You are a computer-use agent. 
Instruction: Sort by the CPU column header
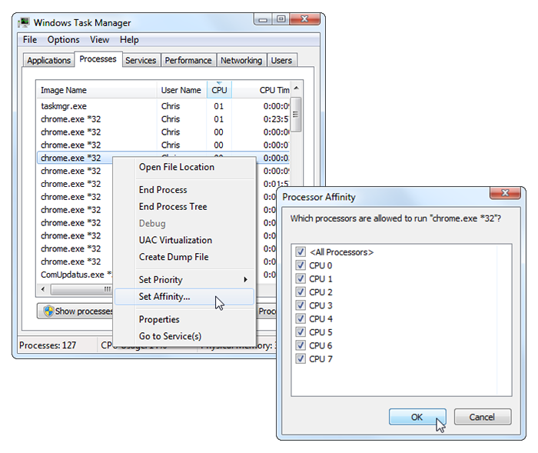(x=219, y=90)
